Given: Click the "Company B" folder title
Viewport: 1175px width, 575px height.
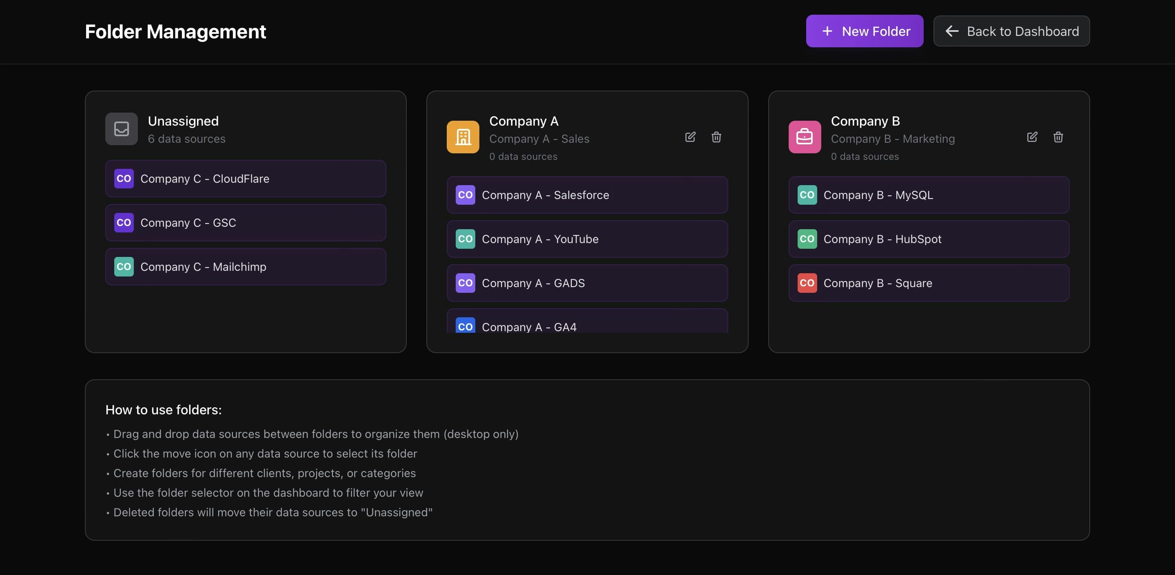Looking at the screenshot, I should coord(865,121).
